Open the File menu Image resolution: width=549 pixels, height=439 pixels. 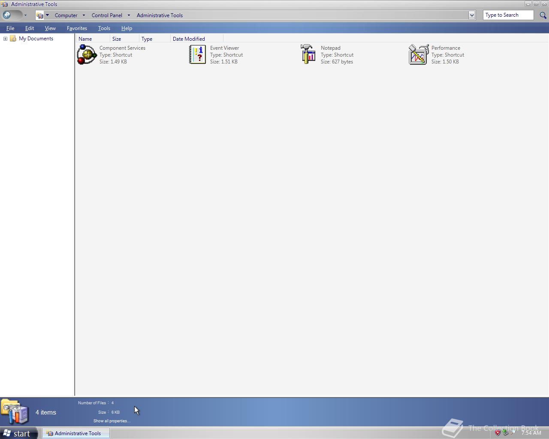click(x=10, y=28)
